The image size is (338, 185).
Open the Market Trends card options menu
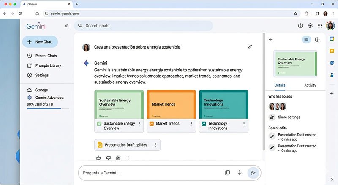192,124
